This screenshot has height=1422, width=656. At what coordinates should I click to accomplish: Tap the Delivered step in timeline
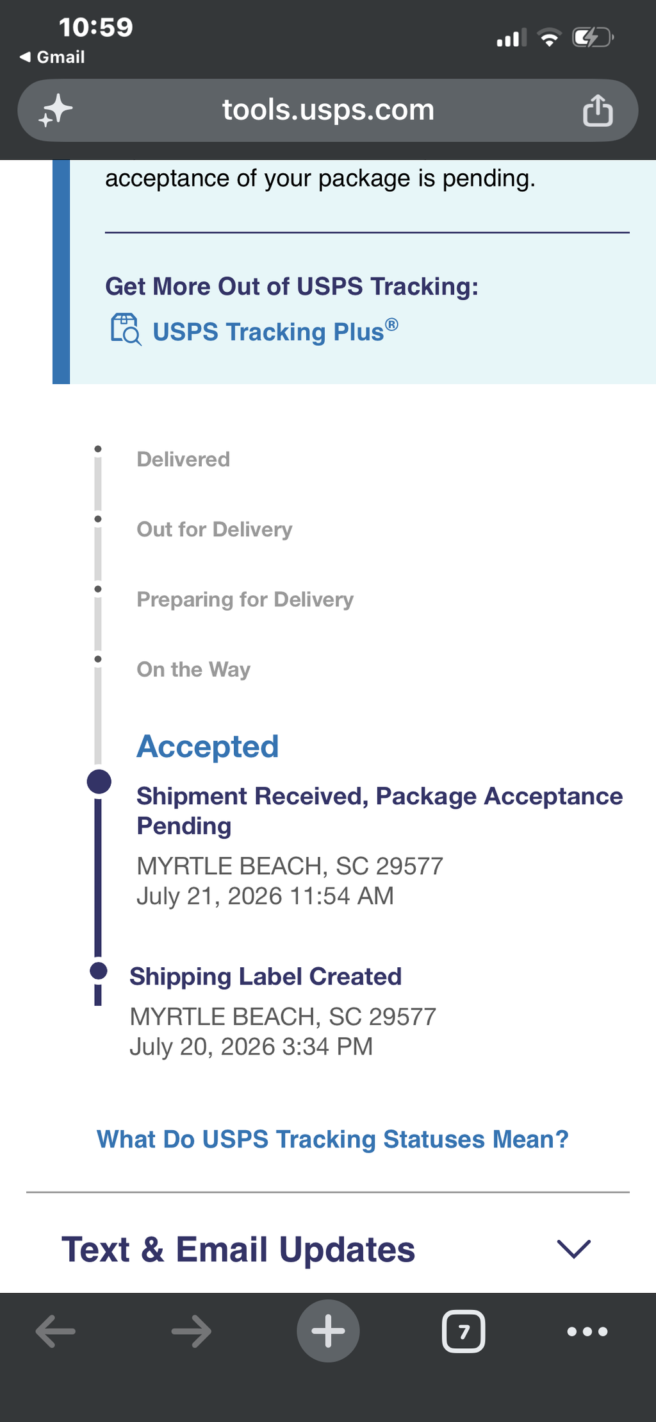(x=183, y=459)
